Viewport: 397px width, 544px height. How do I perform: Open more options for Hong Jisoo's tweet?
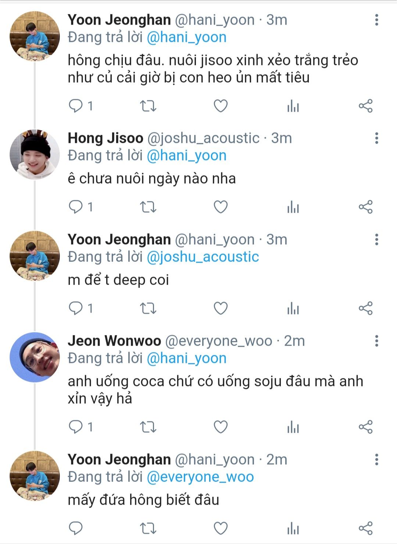376,138
